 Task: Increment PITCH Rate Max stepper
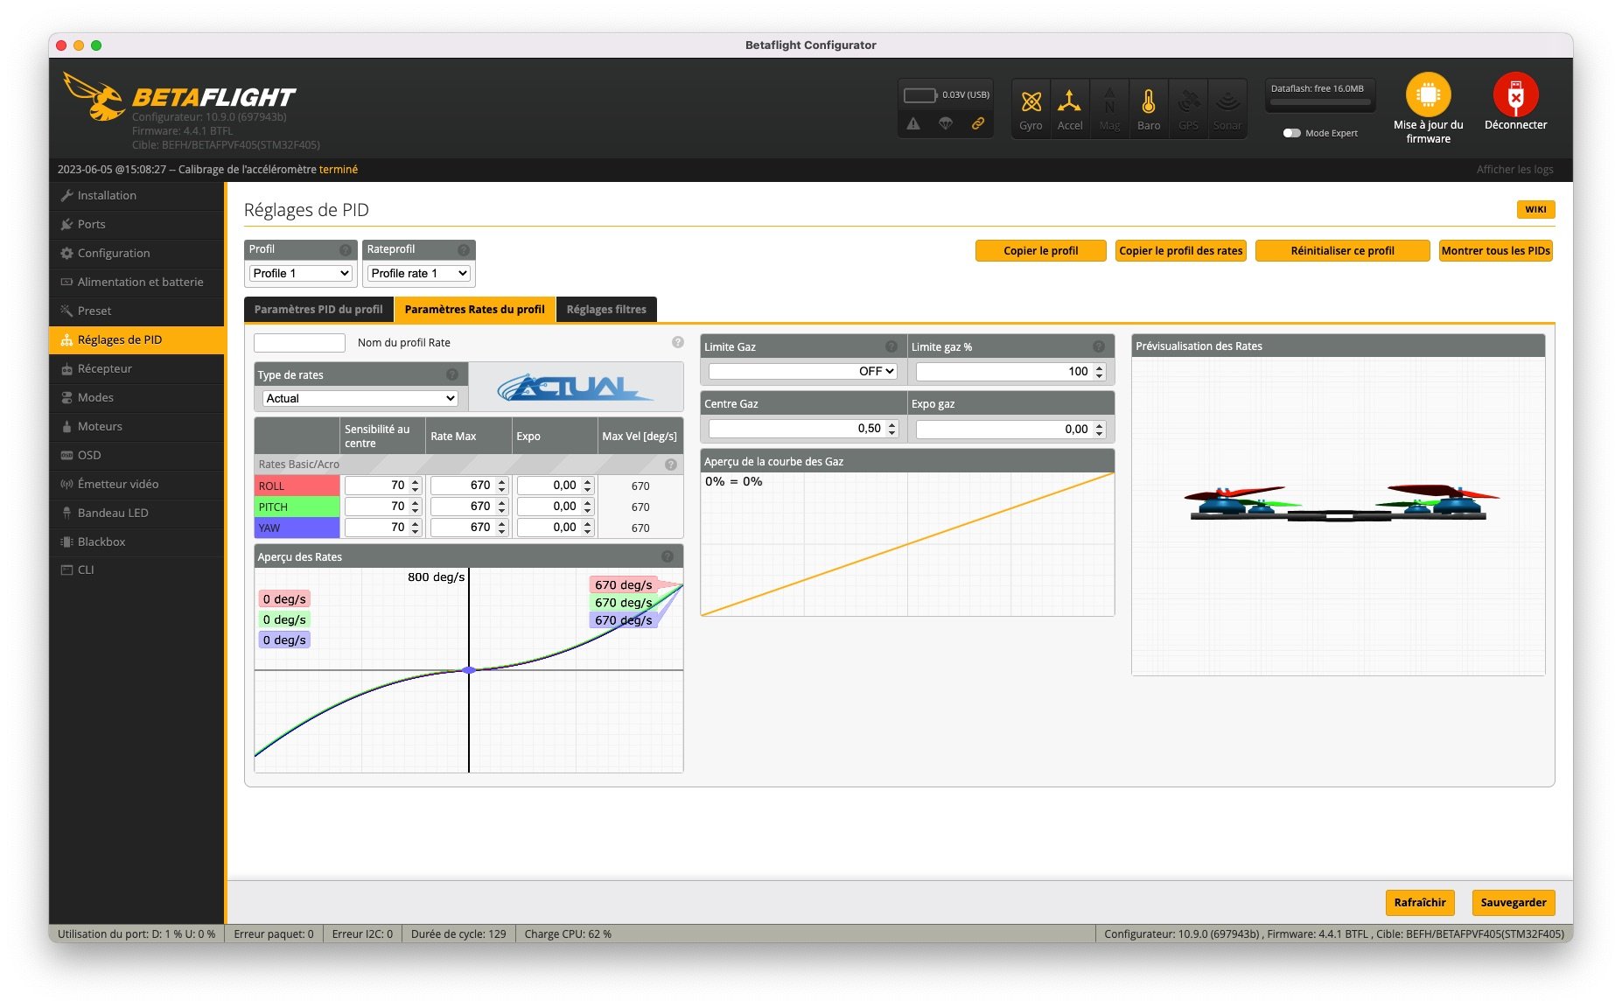[x=502, y=502]
